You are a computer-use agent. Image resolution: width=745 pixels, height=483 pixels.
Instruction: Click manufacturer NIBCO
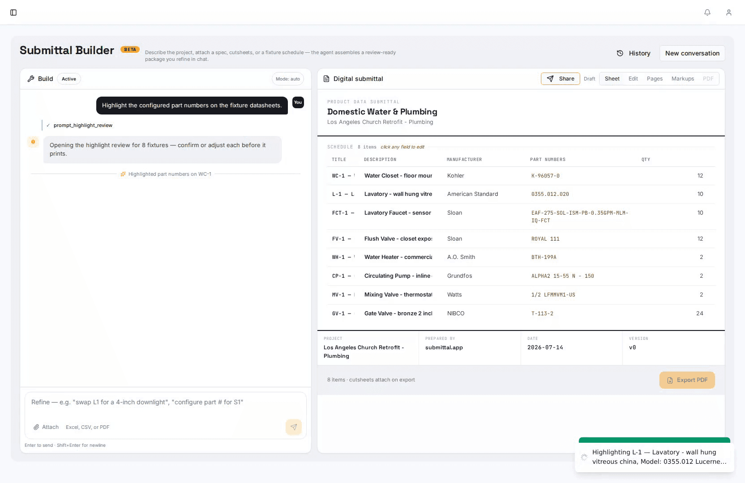456,314
